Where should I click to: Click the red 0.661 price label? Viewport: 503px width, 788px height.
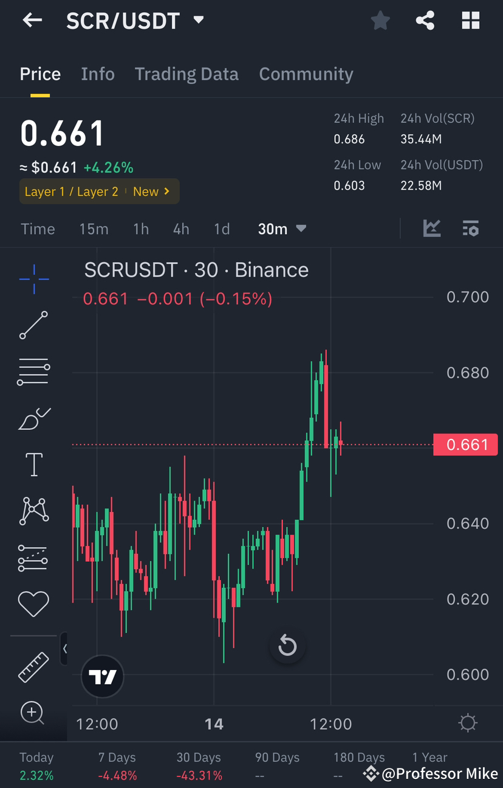tap(465, 444)
